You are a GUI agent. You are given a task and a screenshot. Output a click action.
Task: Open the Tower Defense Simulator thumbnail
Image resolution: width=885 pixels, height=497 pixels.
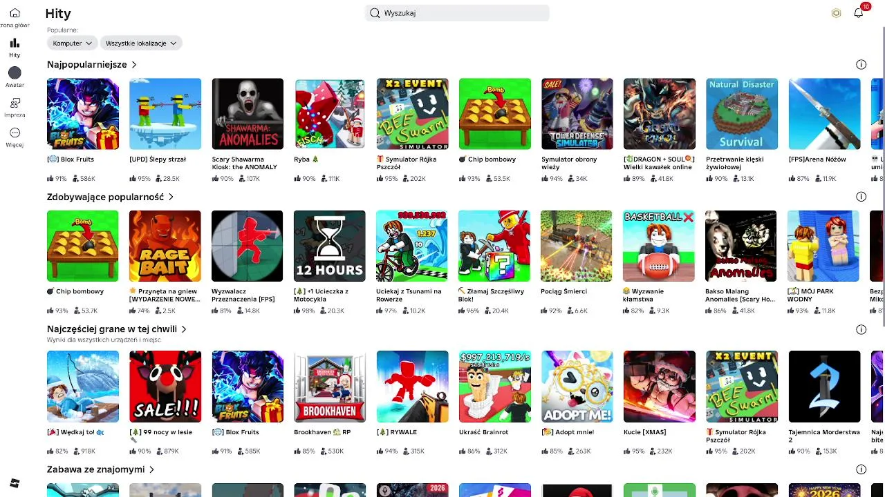(577, 114)
